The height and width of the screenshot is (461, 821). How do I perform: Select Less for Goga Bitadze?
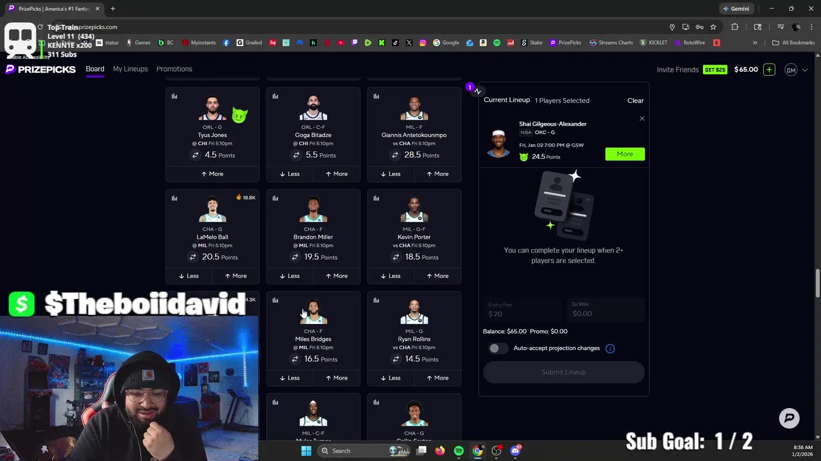click(x=289, y=174)
